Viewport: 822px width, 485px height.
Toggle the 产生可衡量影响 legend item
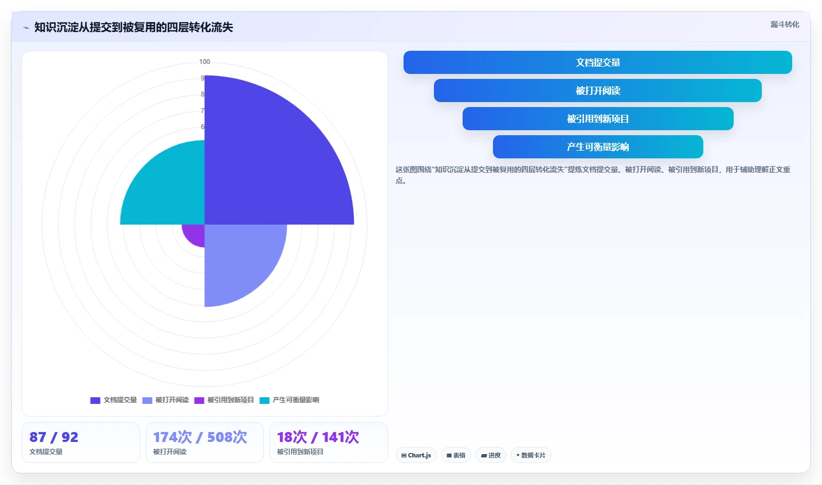(x=289, y=400)
